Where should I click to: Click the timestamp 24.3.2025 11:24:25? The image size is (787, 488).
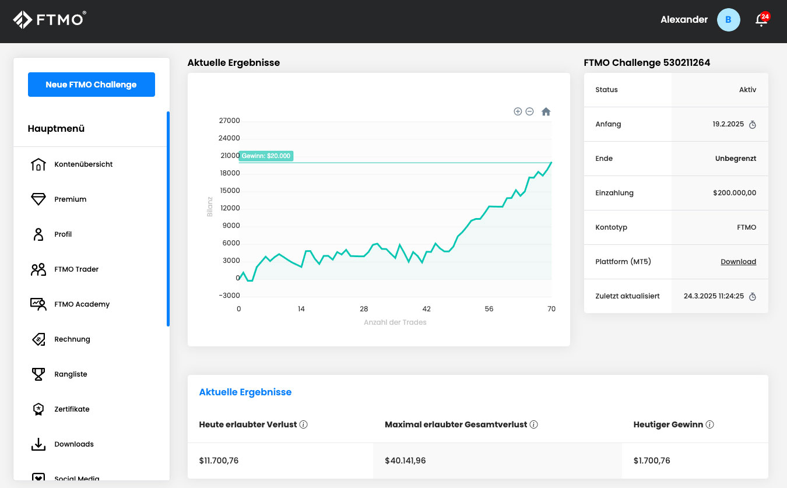714,296
